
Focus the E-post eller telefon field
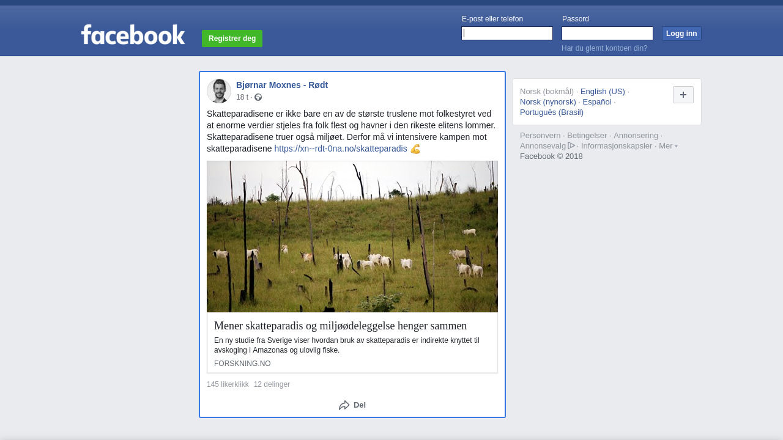pos(507,34)
